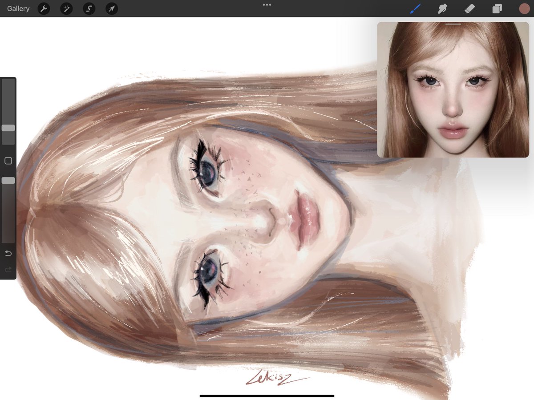Redo the last undone stroke
Viewport: 534px width, 400px height.
[x=8, y=270]
